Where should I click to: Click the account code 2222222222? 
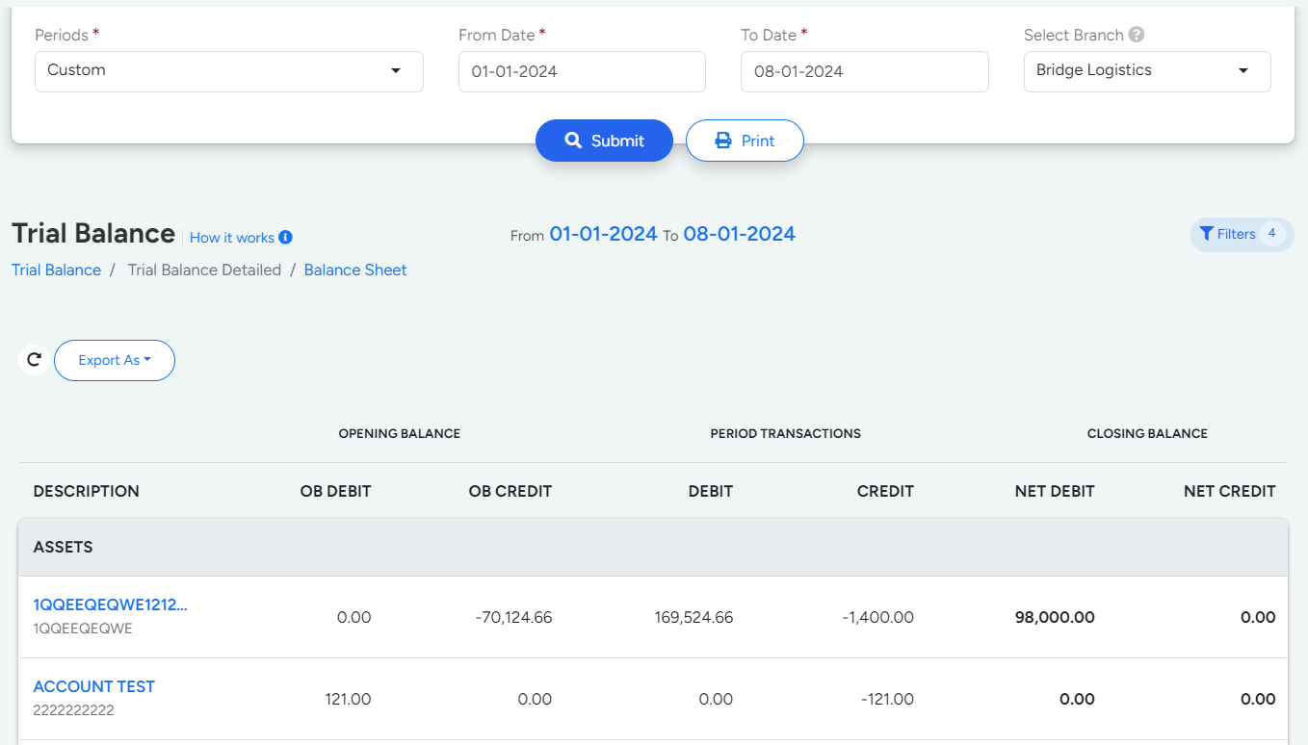click(x=73, y=710)
